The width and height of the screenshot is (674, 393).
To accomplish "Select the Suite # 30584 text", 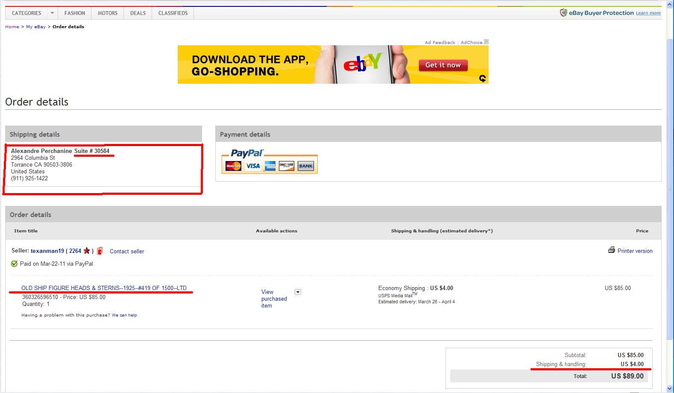I will [x=92, y=151].
